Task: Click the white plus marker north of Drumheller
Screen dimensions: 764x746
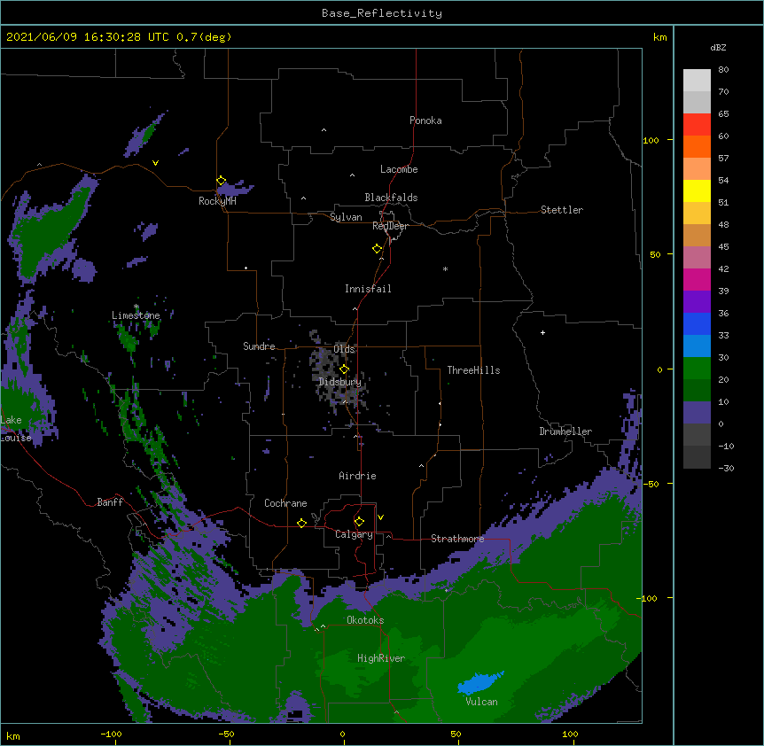Action: (x=542, y=332)
